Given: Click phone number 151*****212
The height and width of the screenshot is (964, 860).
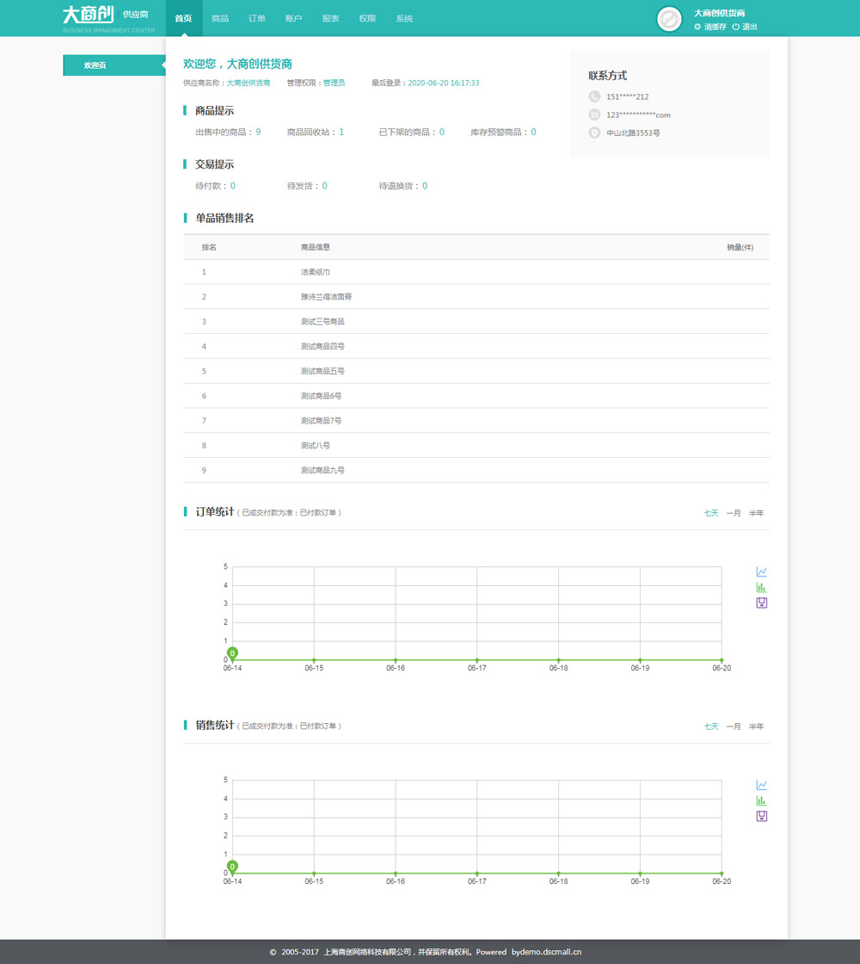Looking at the screenshot, I should coord(627,96).
